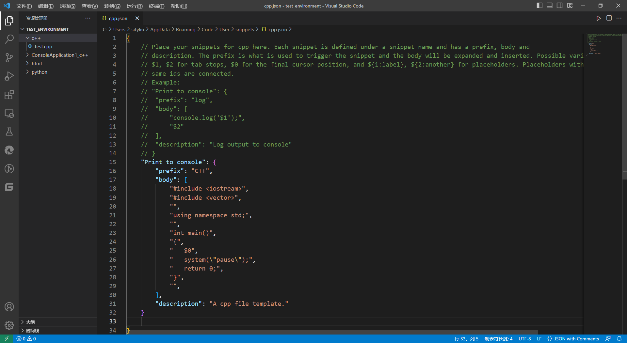Click snippets in the breadcrumb path

(x=245, y=30)
